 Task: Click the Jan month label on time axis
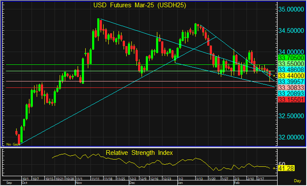click(x=180, y=182)
